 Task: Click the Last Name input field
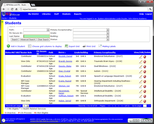[37, 36]
